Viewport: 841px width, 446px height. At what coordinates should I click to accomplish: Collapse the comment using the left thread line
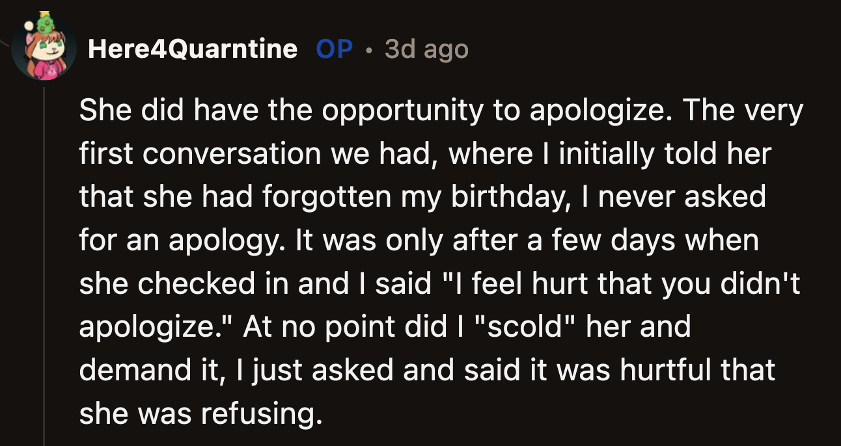(x=44, y=260)
